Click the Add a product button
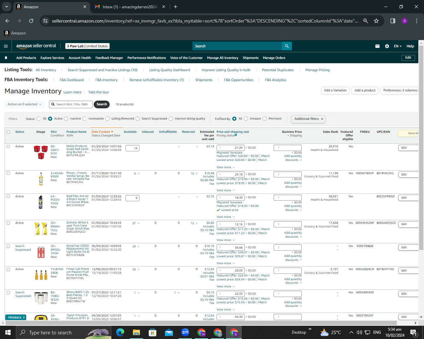The width and height of the screenshot is (424, 339). [x=365, y=90]
